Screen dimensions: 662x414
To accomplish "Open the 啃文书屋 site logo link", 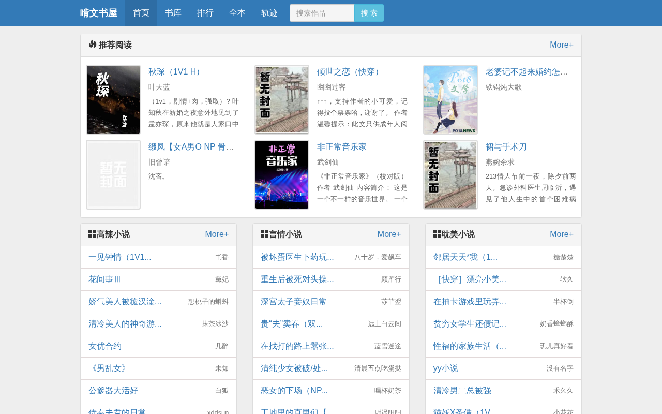I will point(99,13).
